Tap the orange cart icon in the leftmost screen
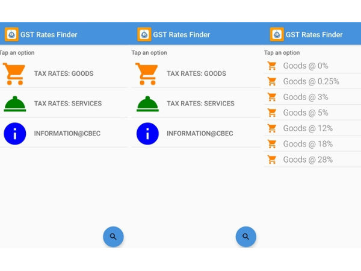Image resolution: width=361 pixels, height=271 pixels. click(x=14, y=73)
